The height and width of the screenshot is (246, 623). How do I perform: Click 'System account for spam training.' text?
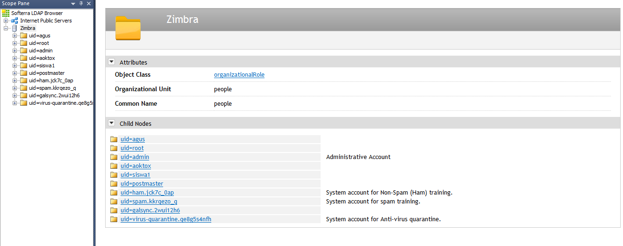[373, 201]
